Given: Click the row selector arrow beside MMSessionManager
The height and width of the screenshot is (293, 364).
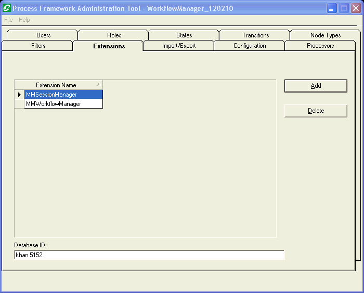Looking at the screenshot, I should coord(19,95).
